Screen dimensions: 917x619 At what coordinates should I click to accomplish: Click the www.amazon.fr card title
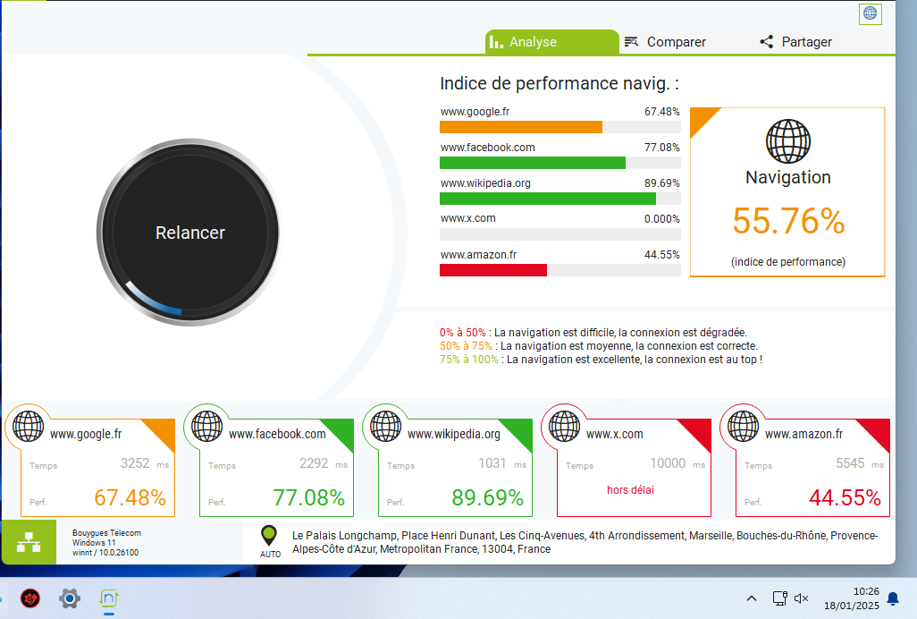[804, 434]
